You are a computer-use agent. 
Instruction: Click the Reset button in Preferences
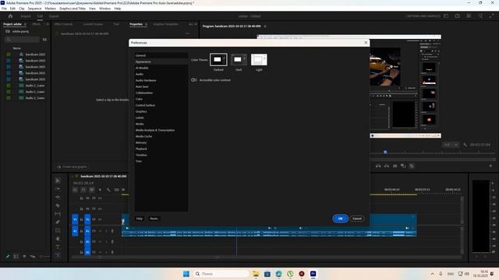(x=154, y=219)
